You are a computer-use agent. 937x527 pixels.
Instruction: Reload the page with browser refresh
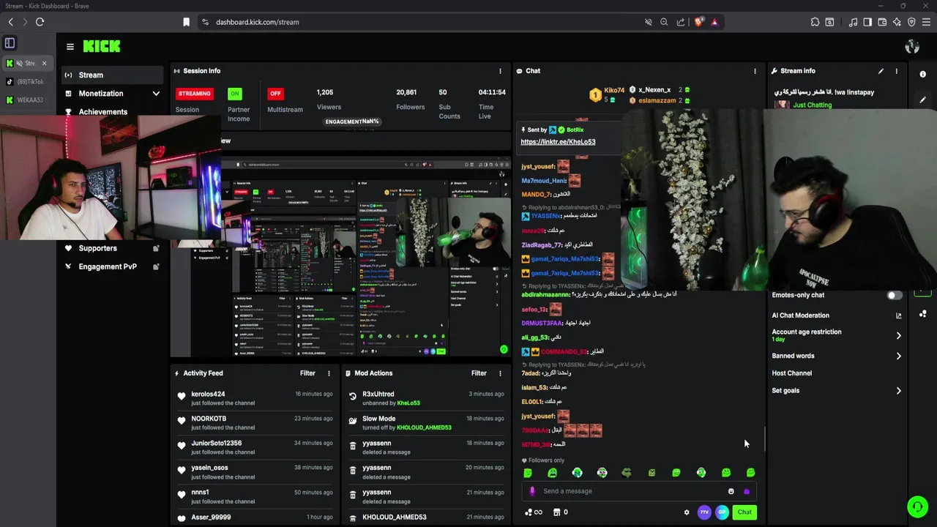tap(40, 22)
